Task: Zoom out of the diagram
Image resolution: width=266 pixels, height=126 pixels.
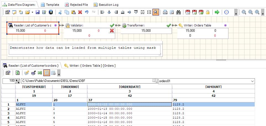Action: coord(251,12)
